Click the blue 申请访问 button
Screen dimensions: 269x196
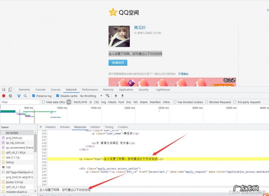click(118, 63)
